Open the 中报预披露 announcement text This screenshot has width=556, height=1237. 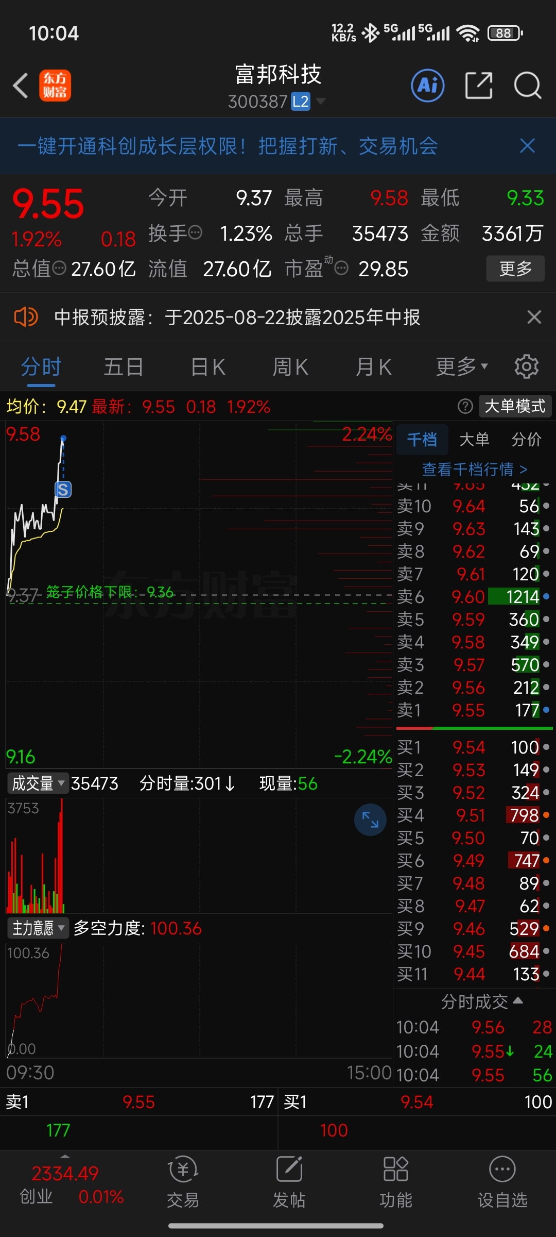click(x=237, y=317)
